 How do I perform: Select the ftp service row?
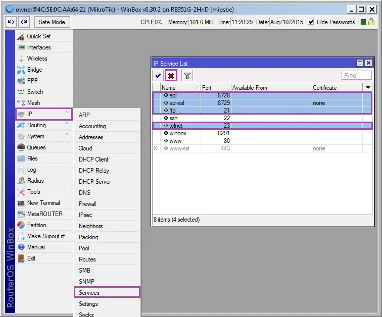pos(262,111)
